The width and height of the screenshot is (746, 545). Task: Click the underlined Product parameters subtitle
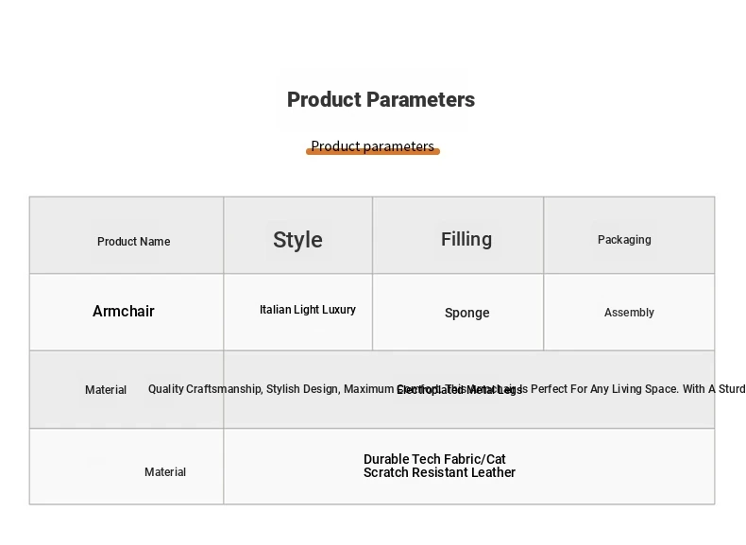pos(372,145)
